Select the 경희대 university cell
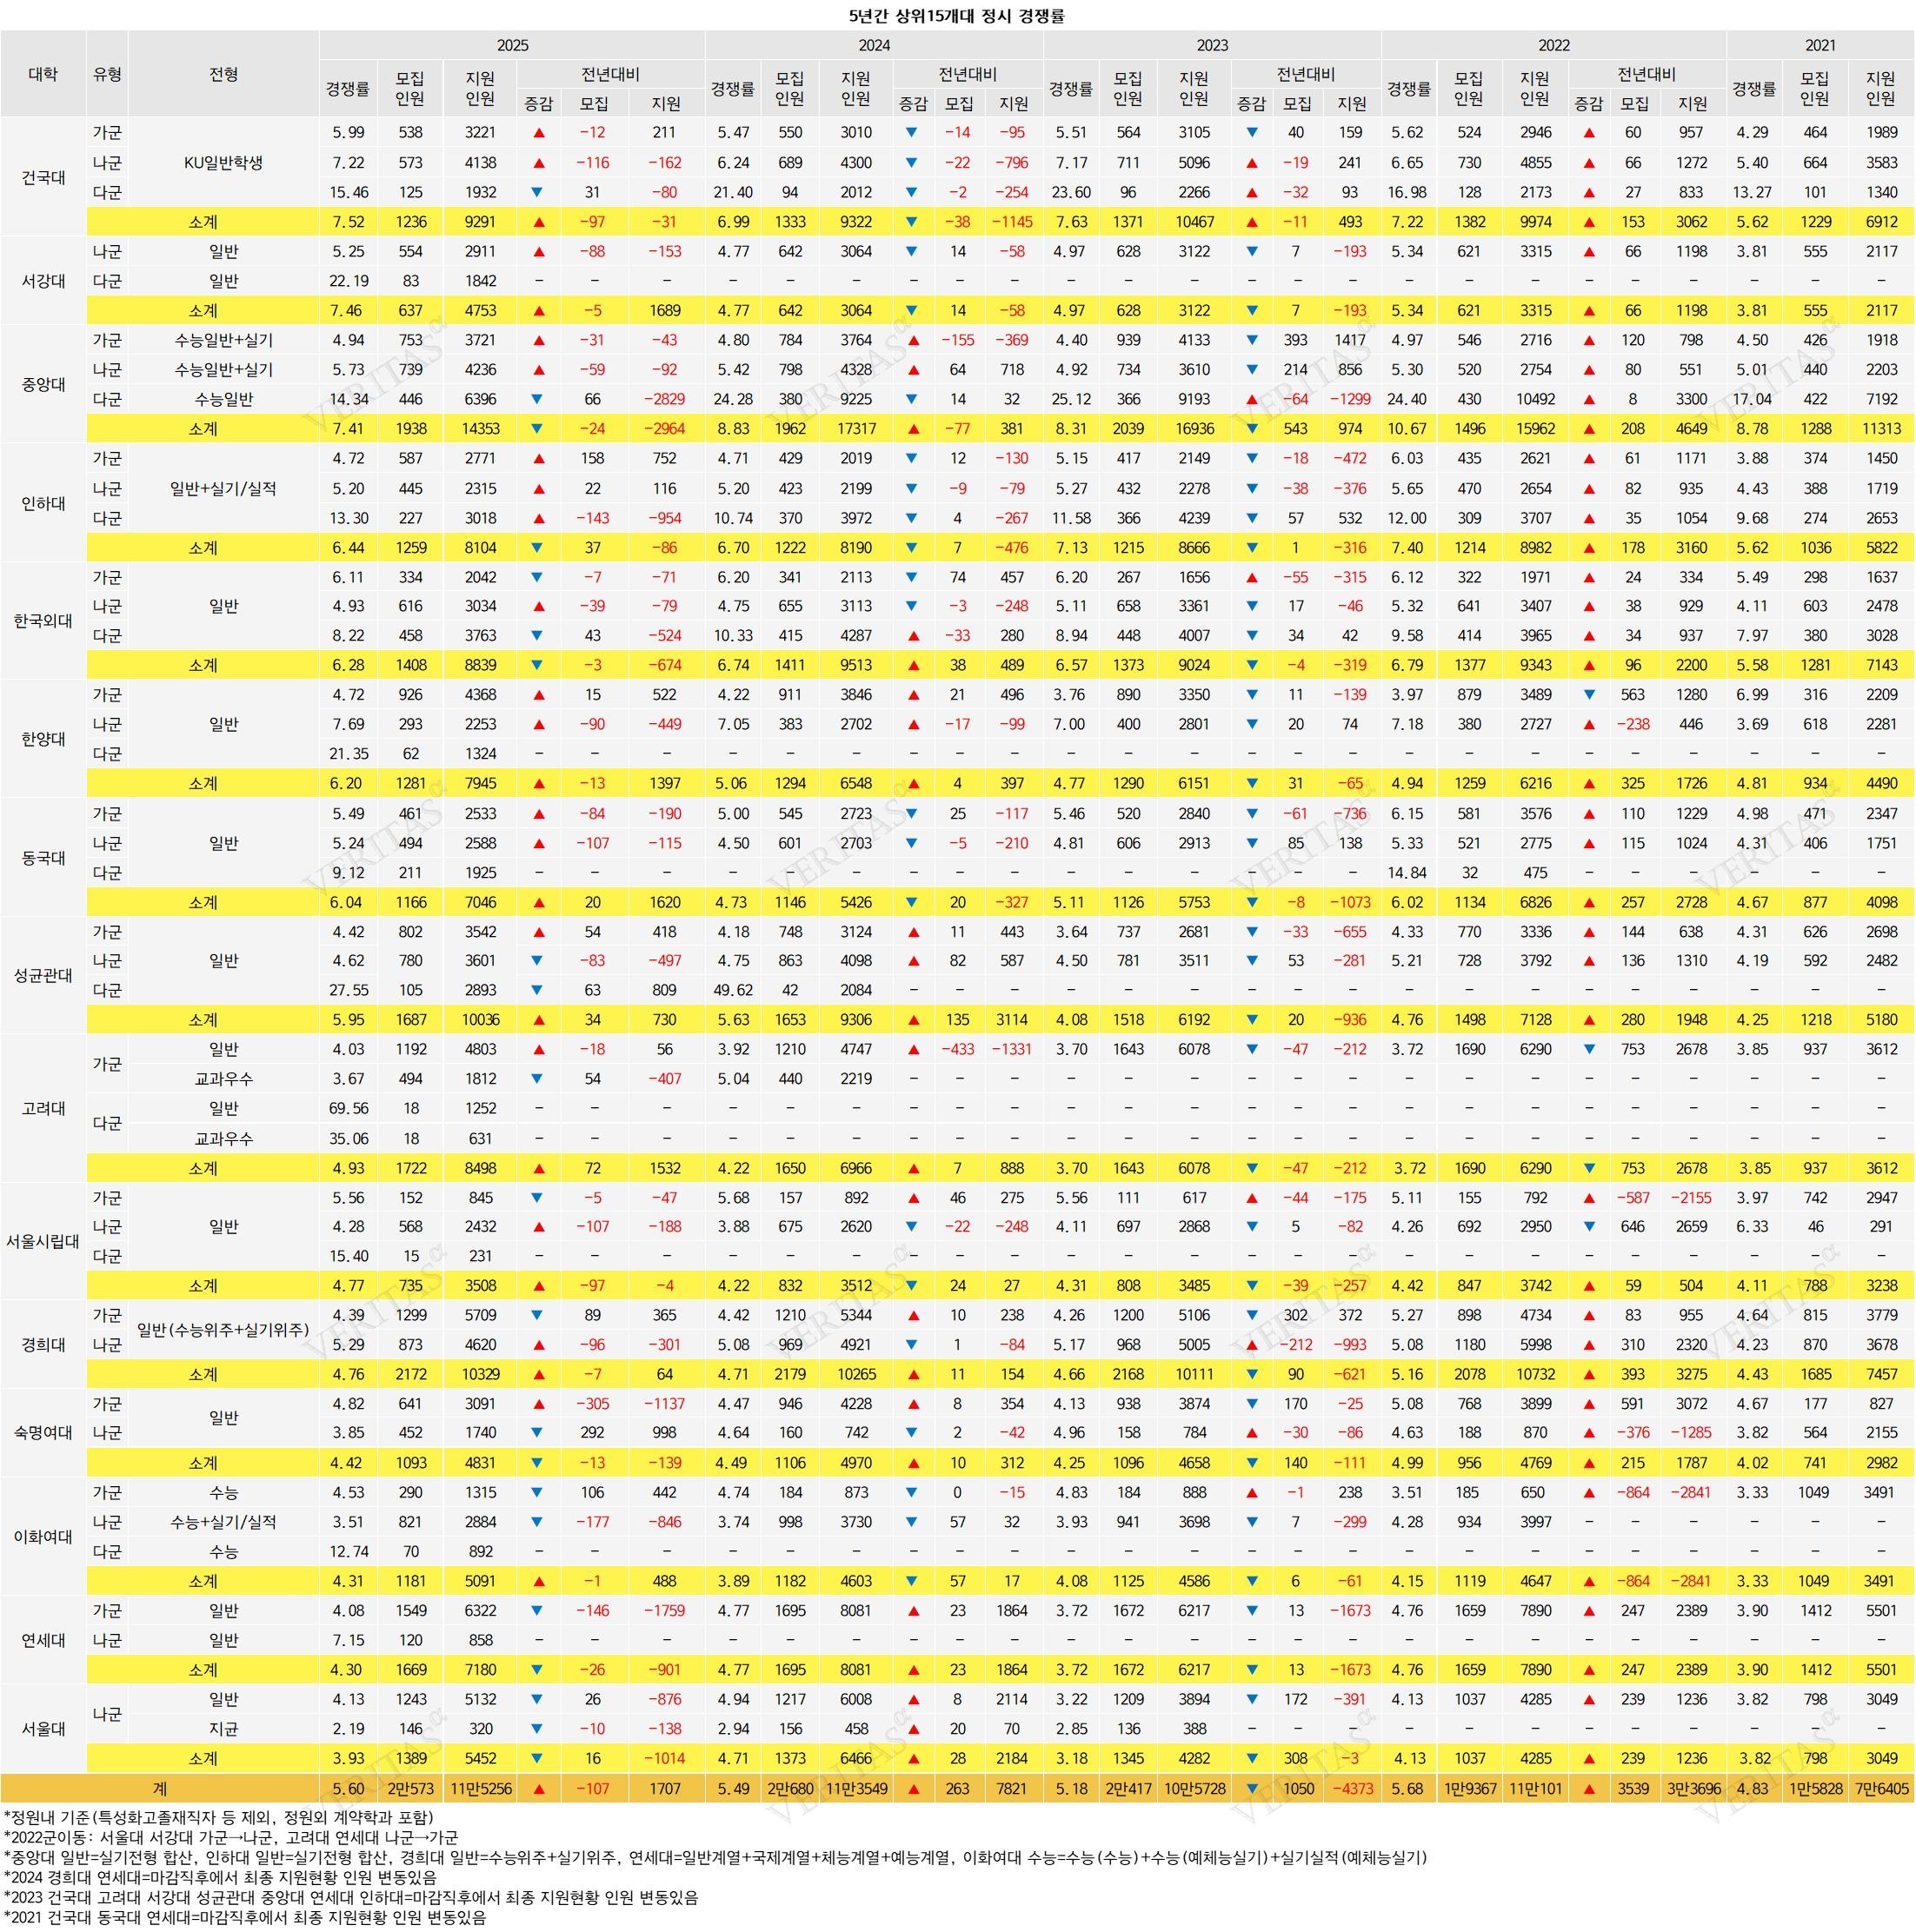1916x1932 pixels. pyautogui.click(x=43, y=1345)
